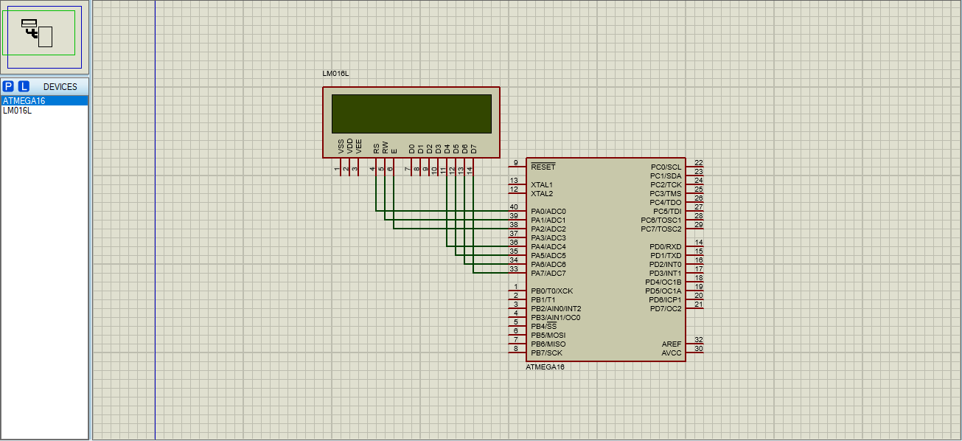Click the PC0/SCL pin 22 terminal
Image resolution: width=962 pixels, height=441 pixels.
tap(695, 167)
